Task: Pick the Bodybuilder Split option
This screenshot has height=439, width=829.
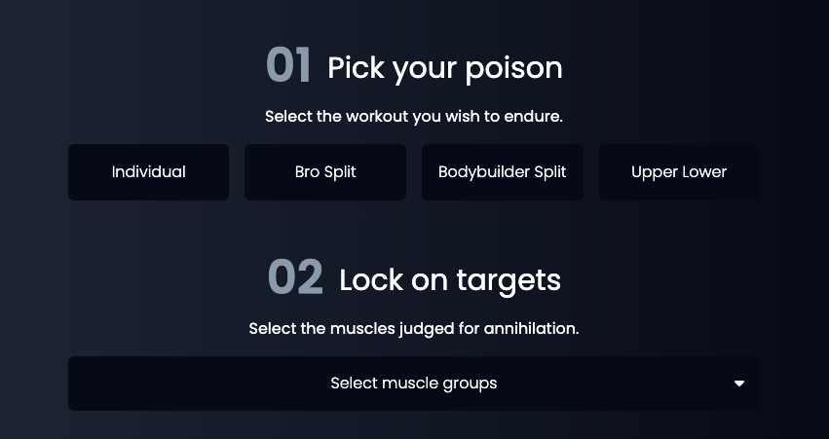Action: [x=502, y=172]
